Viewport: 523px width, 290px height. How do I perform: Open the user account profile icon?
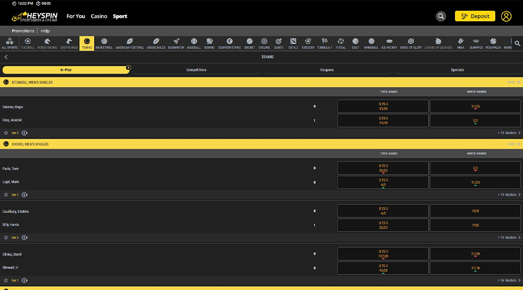click(506, 16)
